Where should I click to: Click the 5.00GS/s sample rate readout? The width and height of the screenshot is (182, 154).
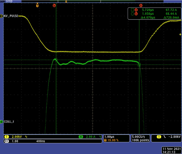tap(139, 137)
